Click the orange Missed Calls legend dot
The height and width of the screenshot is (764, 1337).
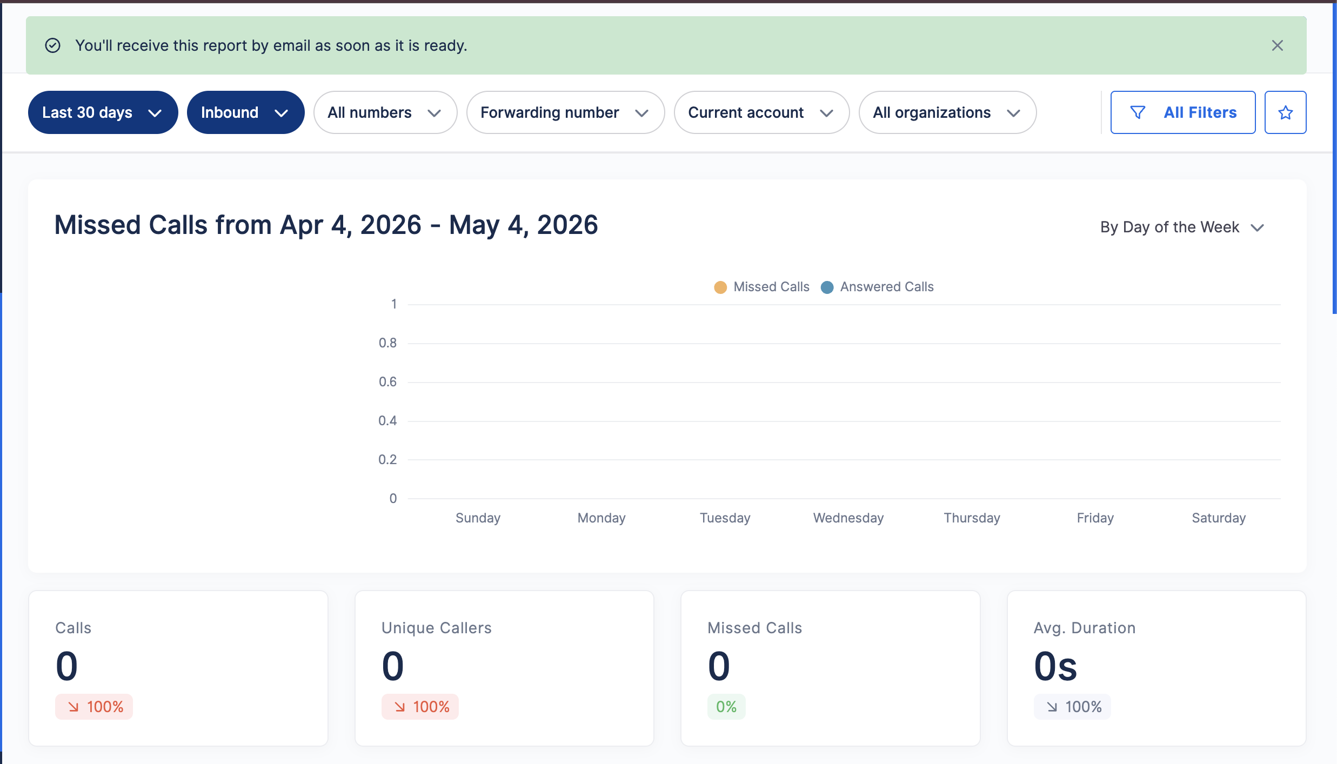720,287
